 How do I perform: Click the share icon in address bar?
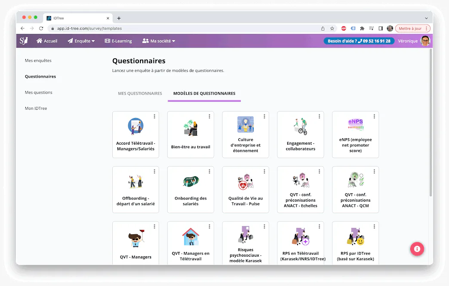(x=323, y=28)
